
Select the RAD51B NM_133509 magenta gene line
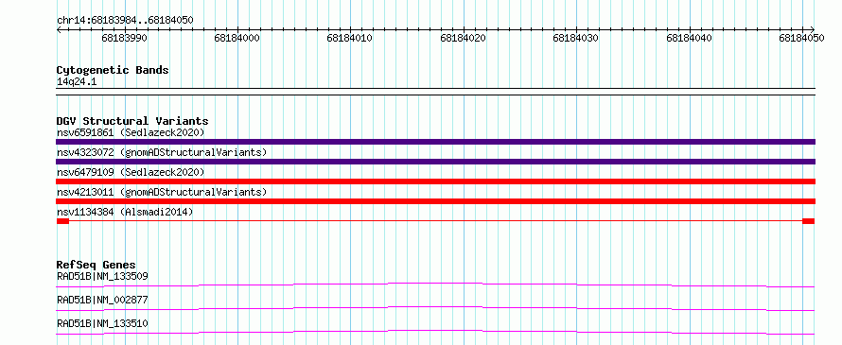click(435, 285)
